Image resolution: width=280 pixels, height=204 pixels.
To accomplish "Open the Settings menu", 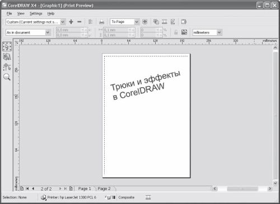I will tap(36, 13).
